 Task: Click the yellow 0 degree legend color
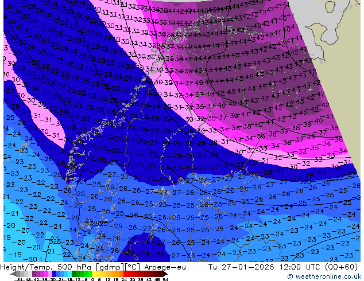(x=94, y=274)
